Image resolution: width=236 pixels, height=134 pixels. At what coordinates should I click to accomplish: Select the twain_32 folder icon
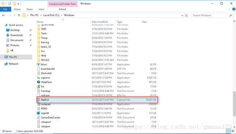pyautogui.click(x=39, y=47)
